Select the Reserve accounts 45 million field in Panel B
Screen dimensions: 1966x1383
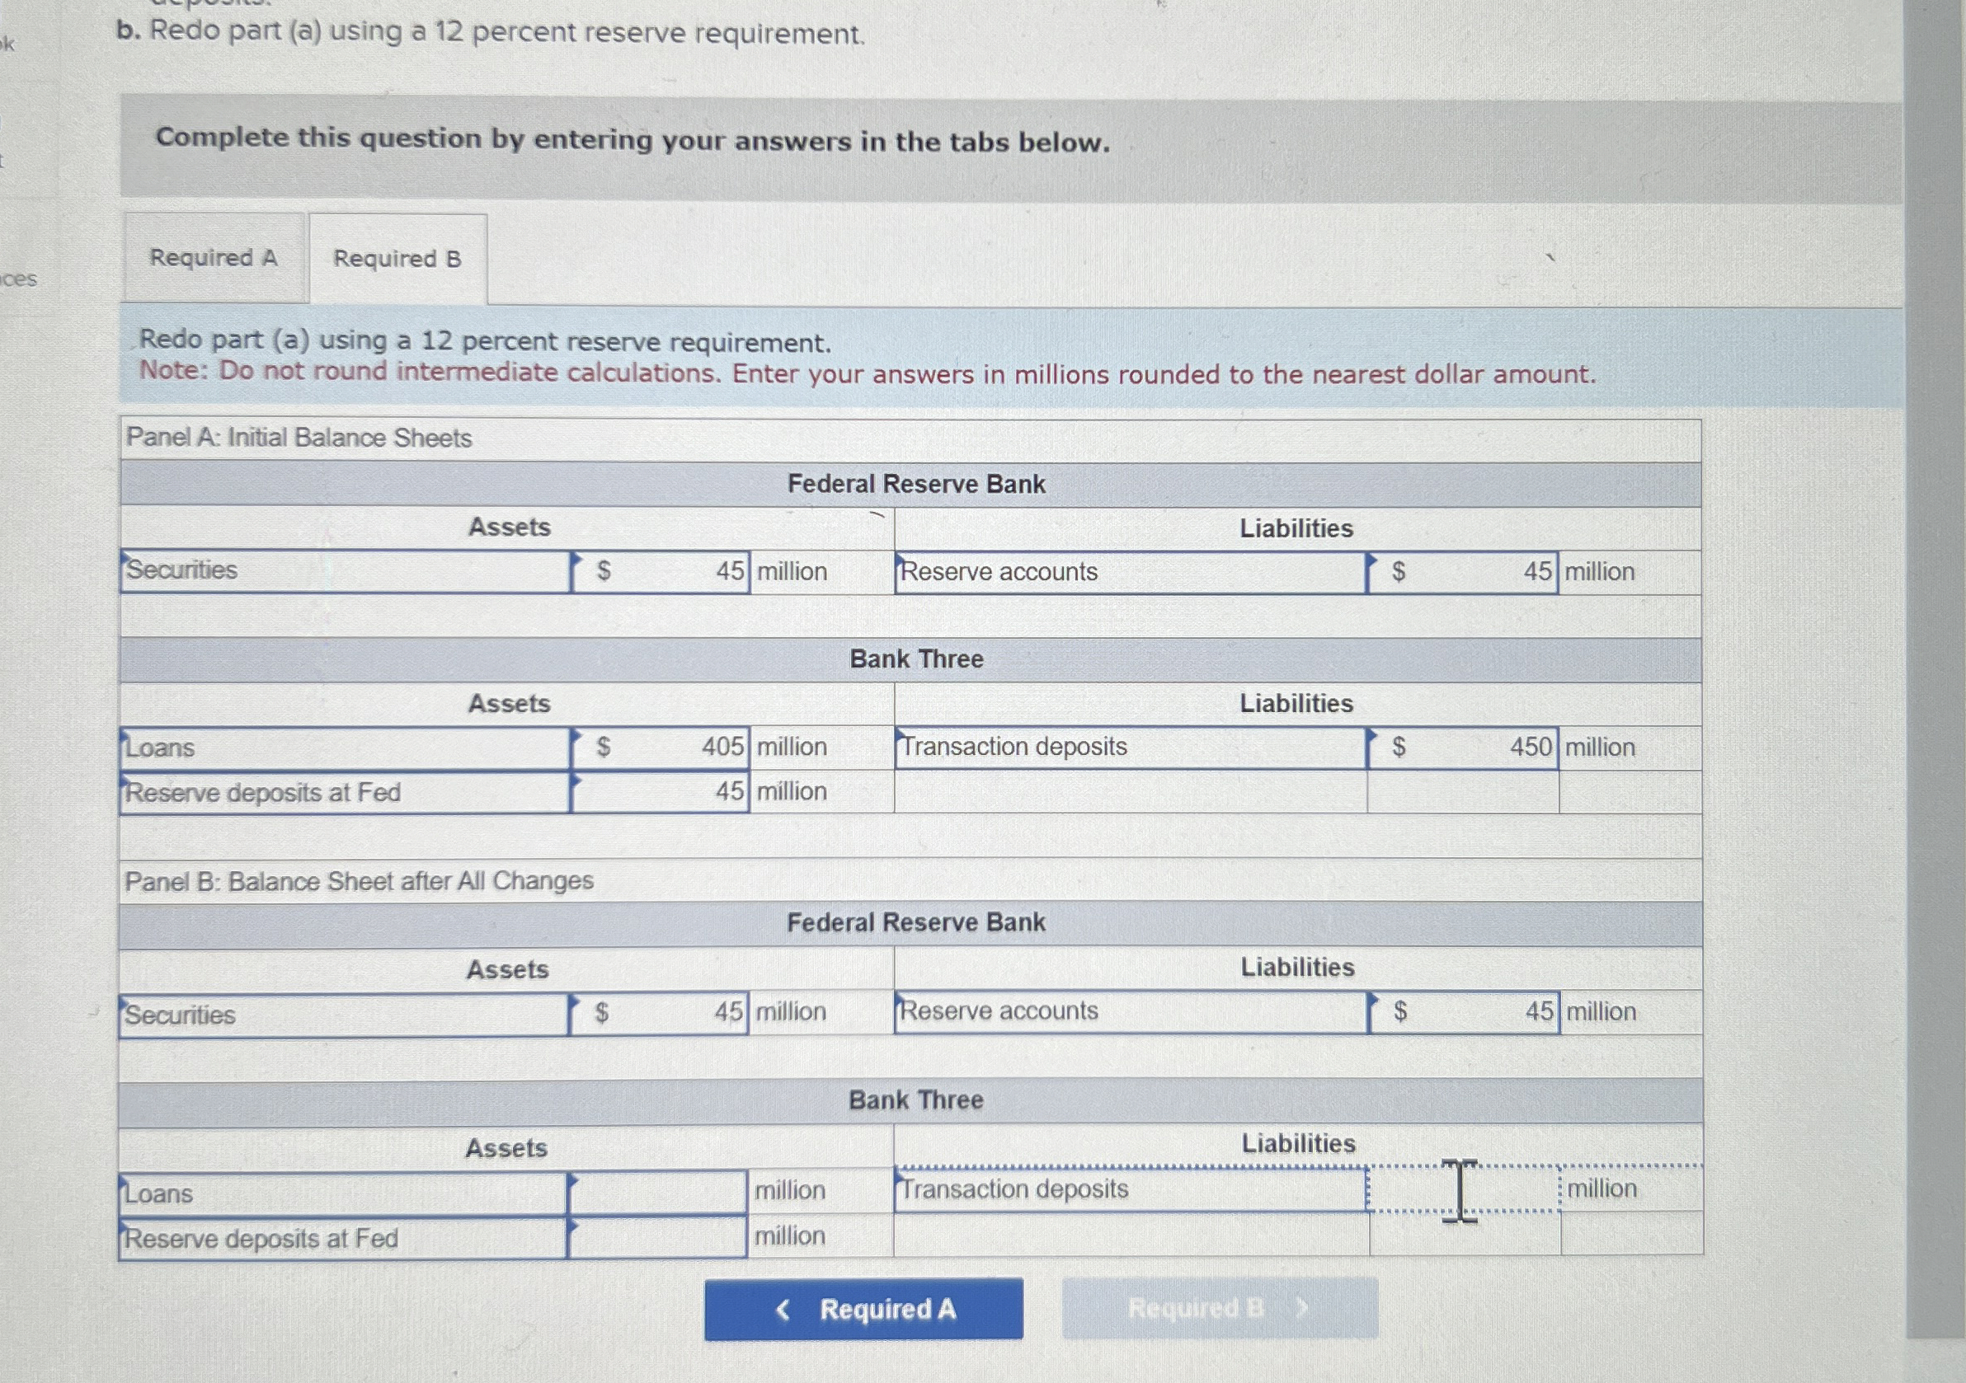pos(1465,1010)
